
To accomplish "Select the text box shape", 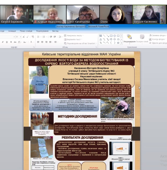I will [x=101, y=36].
